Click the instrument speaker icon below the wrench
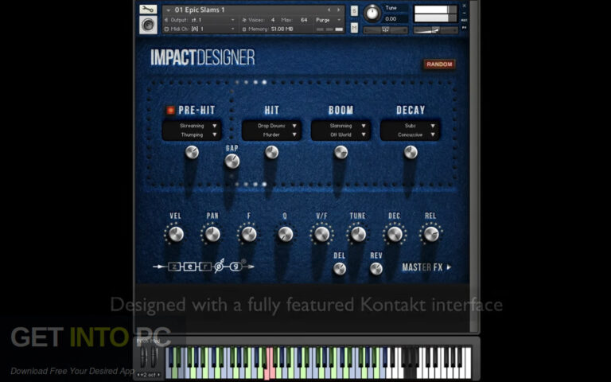Image resolution: width=611 pixels, height=382 pixels. tap(148, 25)
